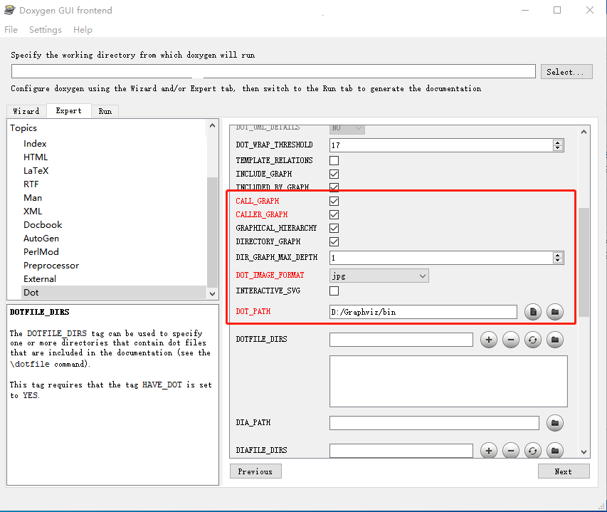Click the settings panel scrollbar thumb

584,262
